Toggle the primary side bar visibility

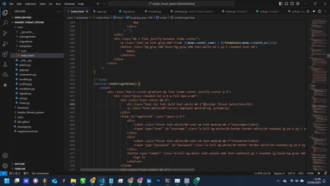[281, 3]
